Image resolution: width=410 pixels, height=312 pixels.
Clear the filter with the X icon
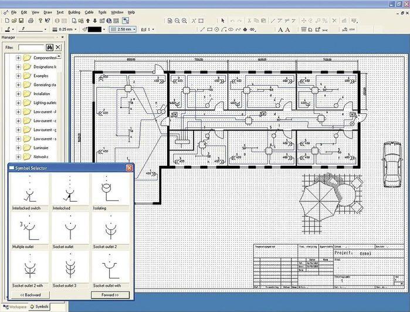point(57,47)
